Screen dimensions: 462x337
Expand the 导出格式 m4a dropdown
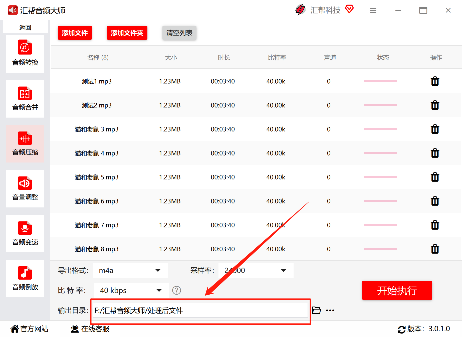(130, 270)
